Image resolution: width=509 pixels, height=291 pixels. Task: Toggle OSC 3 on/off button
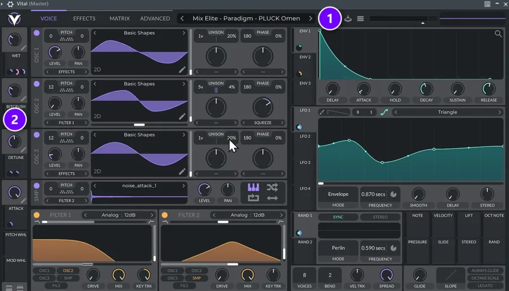pyautogui.click(x=37, y=135)
